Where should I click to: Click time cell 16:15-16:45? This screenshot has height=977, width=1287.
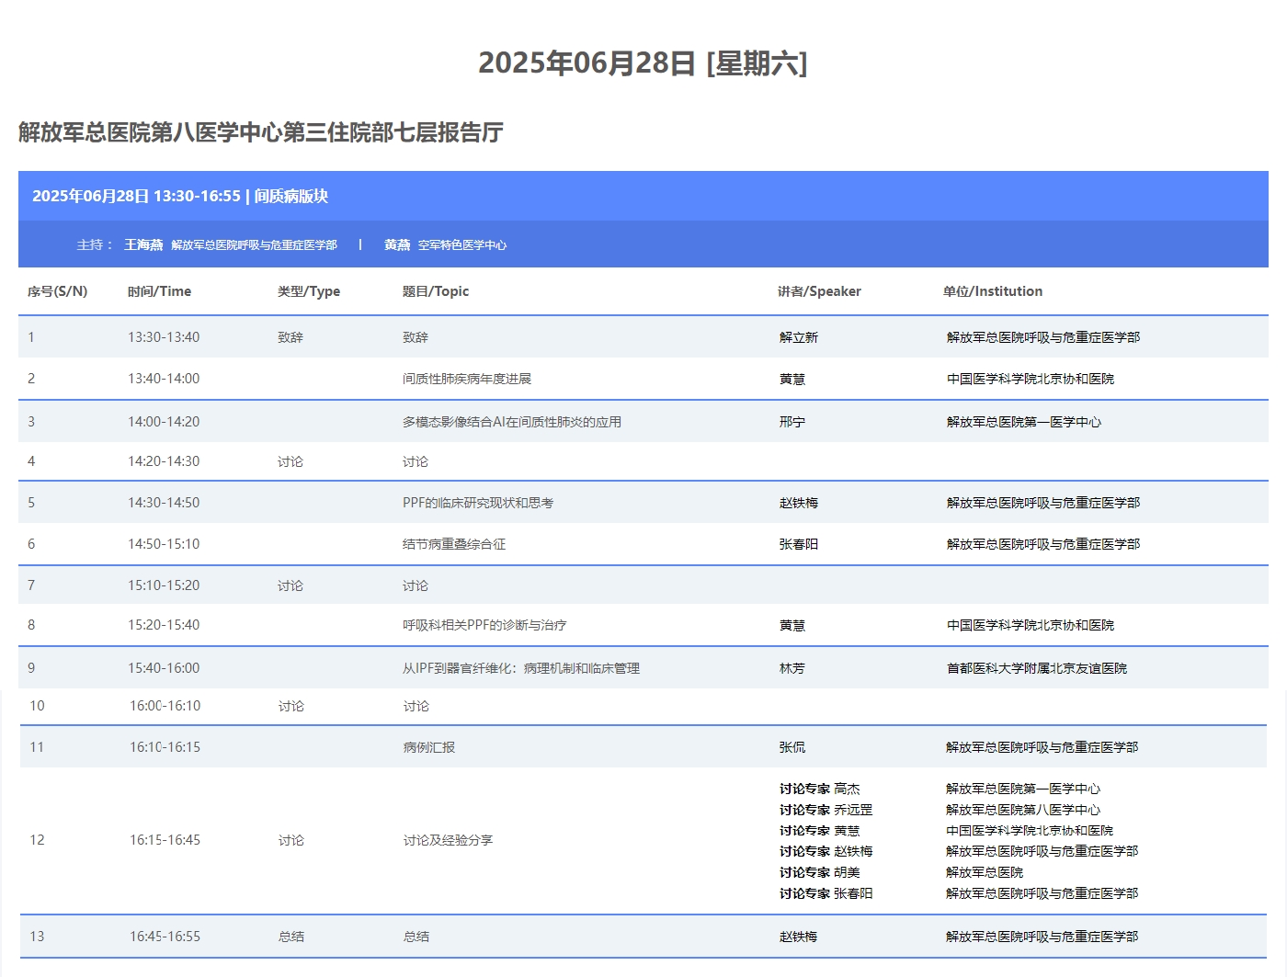point(165,840)
